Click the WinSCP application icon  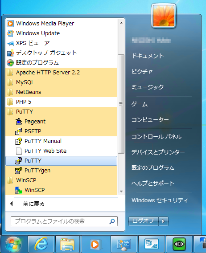pyautogui.click(x=19, y=190)
